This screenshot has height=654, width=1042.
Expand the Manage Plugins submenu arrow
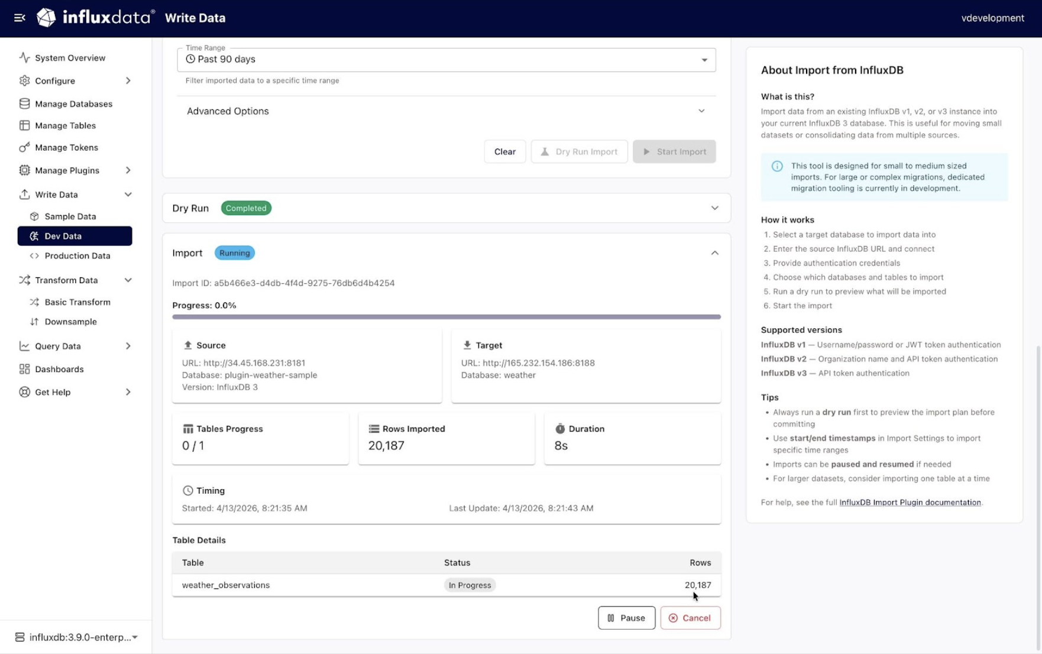[x=128, y=170]
